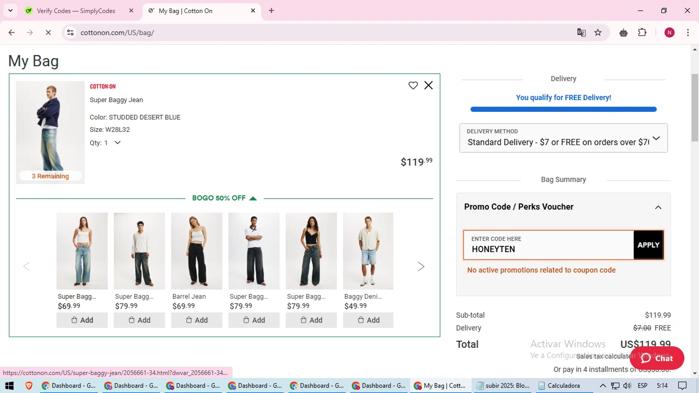Show next BOGO carousel items
699x393 pixels.
click(421, 267)
